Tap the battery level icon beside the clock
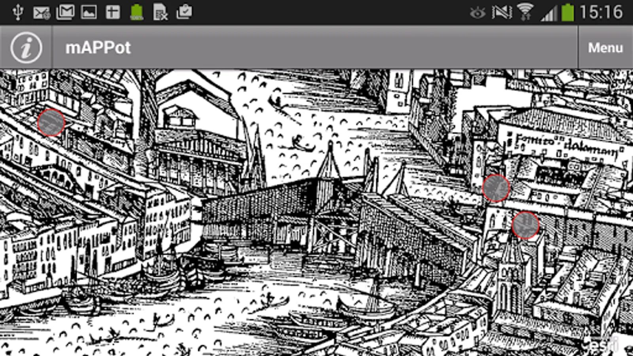The width and height of the screenshot is (633, 356). tap(568, 12)
